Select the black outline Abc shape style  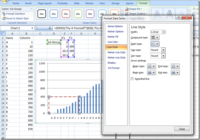click(x=42, y=14)
